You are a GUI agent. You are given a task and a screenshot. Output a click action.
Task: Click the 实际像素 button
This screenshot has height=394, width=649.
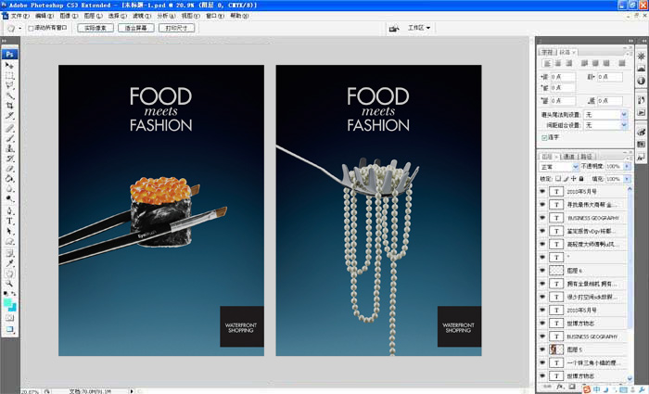pyautogui.click(x=95, y=28)
